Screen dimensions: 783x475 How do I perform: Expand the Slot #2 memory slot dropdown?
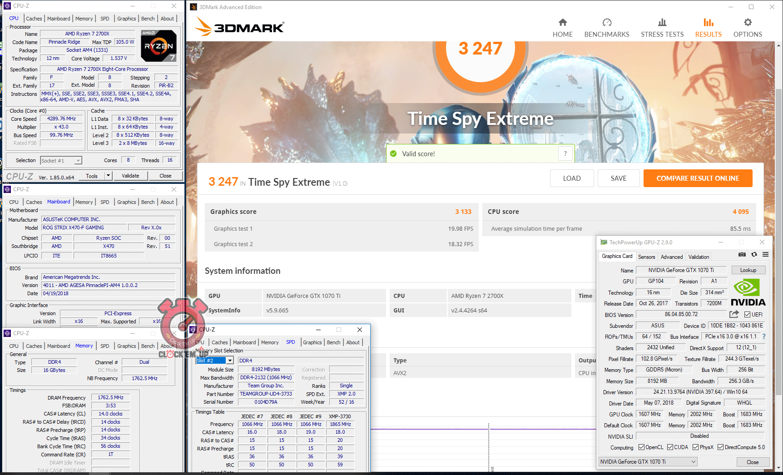click(230, 361)
